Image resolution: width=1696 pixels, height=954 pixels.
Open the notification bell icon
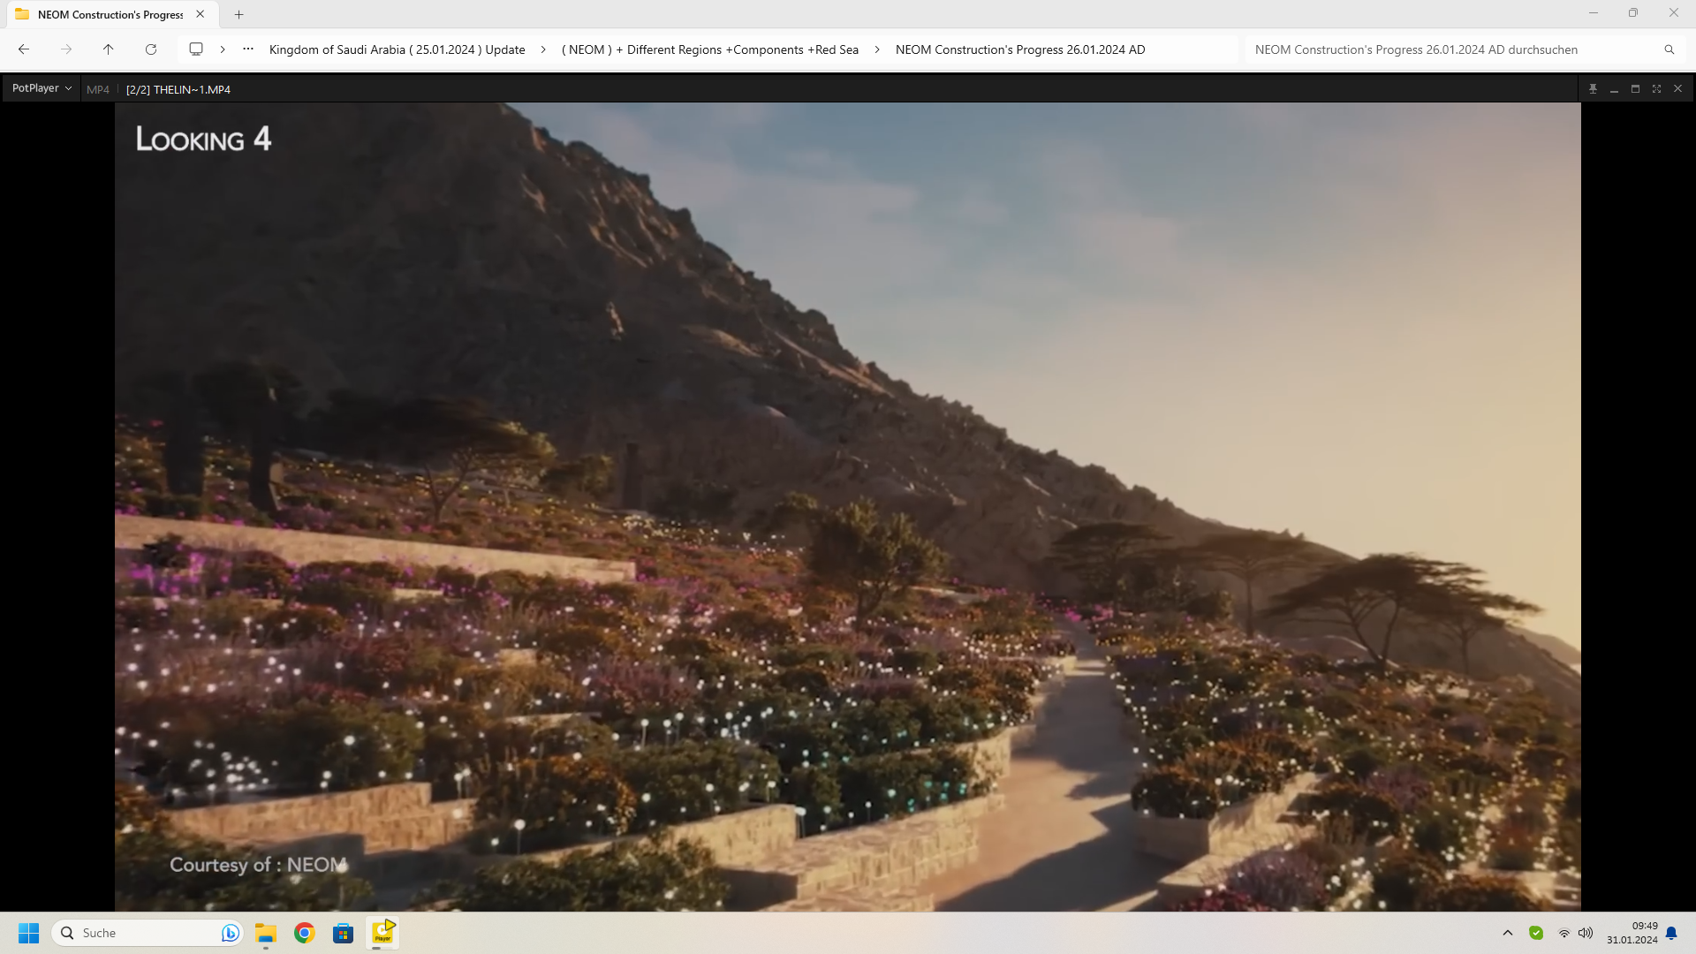pyautogui.click(x=1671, y=933)
